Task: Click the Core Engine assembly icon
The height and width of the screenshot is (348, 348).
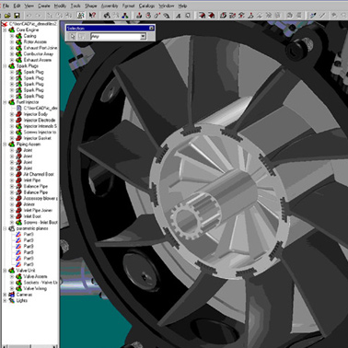Action: (x=12, y=29)
